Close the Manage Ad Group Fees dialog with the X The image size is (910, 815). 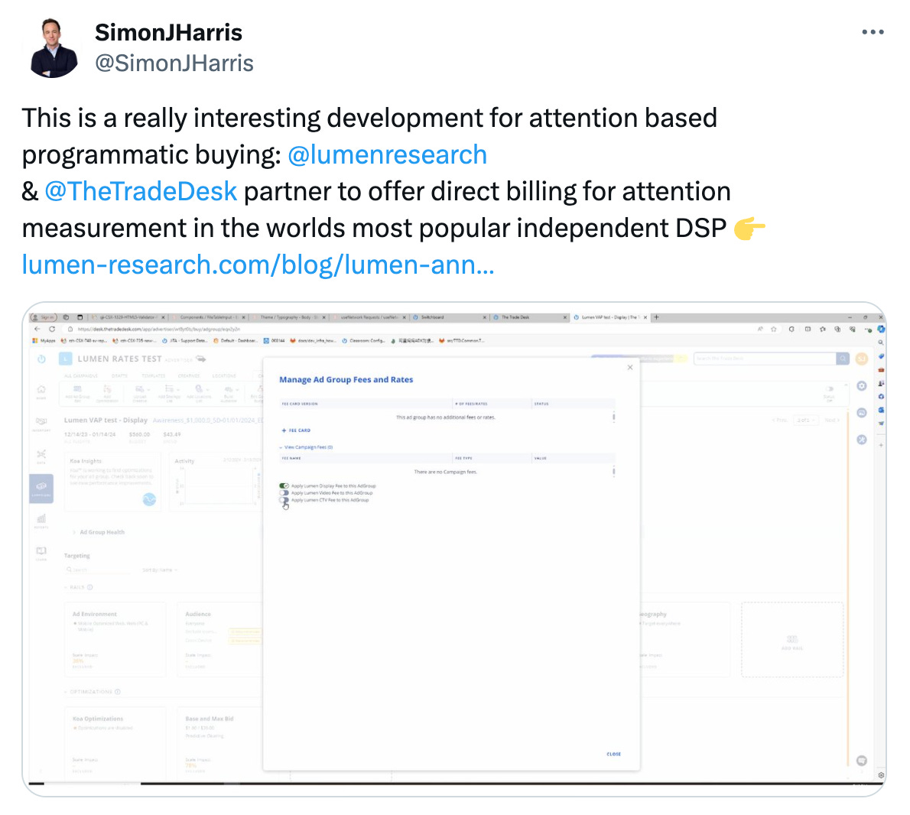(630, 367)
